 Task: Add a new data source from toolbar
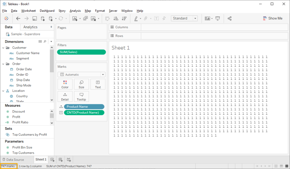tap(43, 18)
